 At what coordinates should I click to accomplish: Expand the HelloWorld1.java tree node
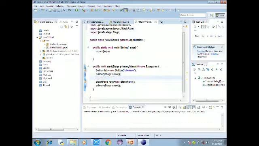point(44,48)
